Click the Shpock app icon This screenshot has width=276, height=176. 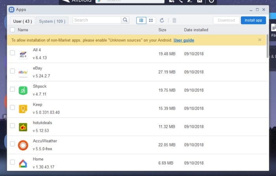coord(23,90)
